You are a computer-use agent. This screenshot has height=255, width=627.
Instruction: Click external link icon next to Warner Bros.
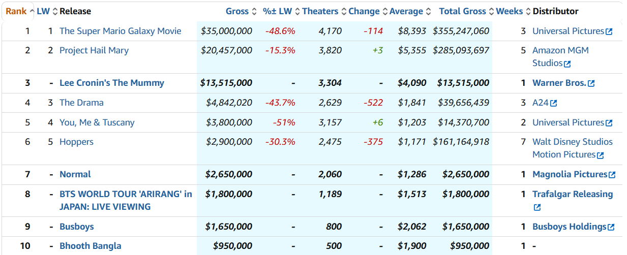(x=591, y=83)
